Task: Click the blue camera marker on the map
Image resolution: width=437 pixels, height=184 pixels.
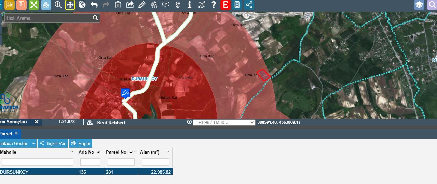Action: click(x=125, y=93)
